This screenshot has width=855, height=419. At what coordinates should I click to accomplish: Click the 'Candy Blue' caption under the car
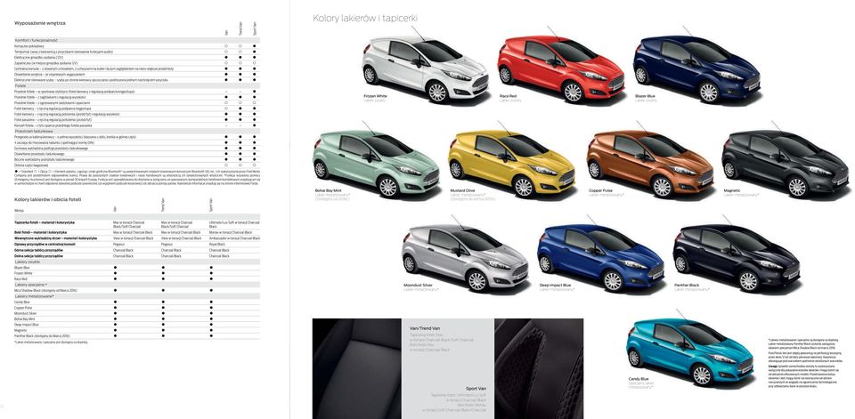coord(638,379)
